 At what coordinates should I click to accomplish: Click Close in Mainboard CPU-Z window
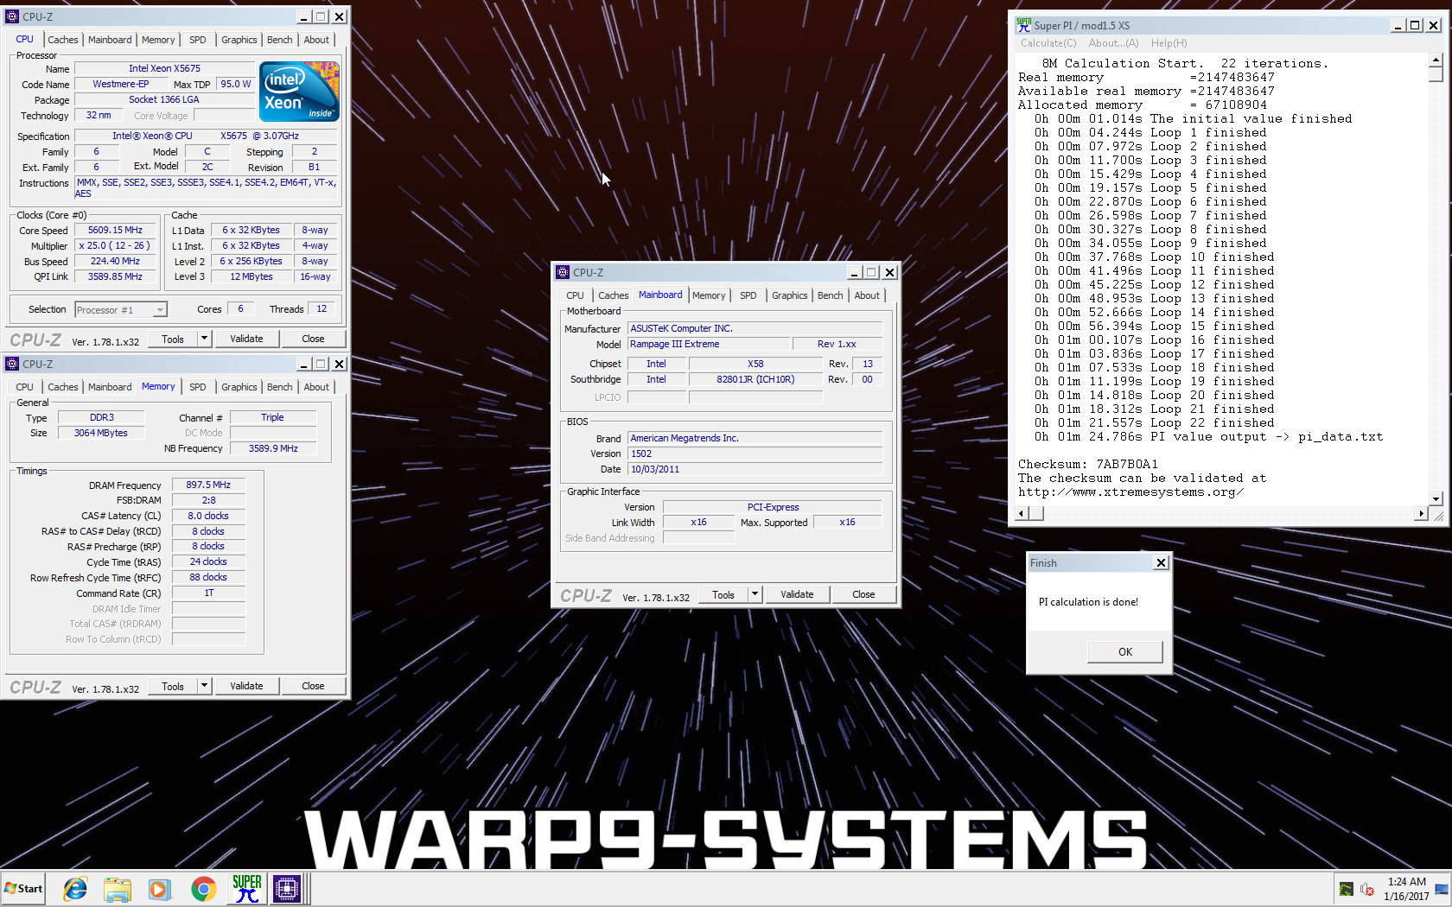(x=863, y=594)
